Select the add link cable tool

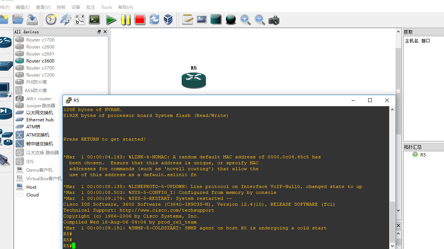[x=5, y=161]
